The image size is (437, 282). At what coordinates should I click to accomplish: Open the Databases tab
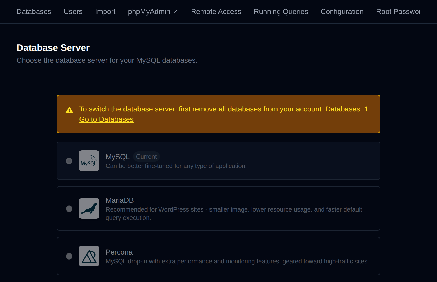(34, 12)
